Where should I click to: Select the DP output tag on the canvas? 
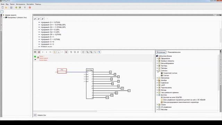click(122, 88)
